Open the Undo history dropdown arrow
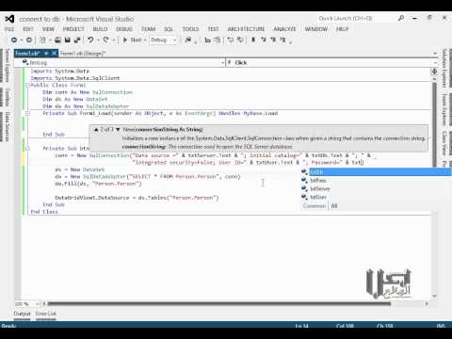Image resolution: width=452 pixels, height=339 pixels. [x=98, y=40]
